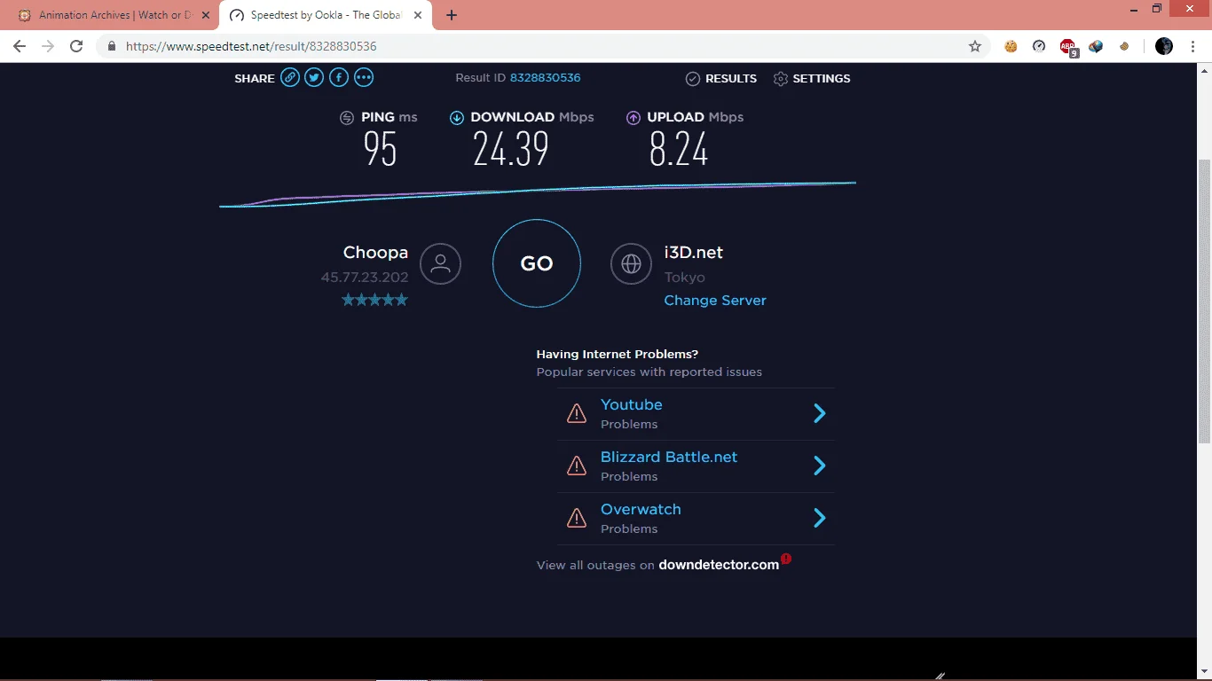Viewport: 1212px width, 681px height.
Task: Click the ping icon beside PING ms
Action: pyautogui.click(x=347, y=118)
